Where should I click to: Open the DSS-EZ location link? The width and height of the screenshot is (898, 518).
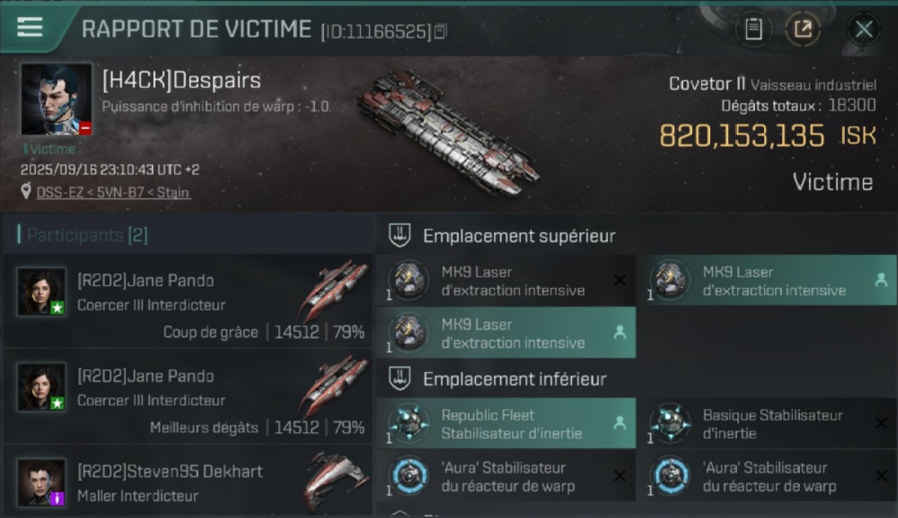pos(113,193)
